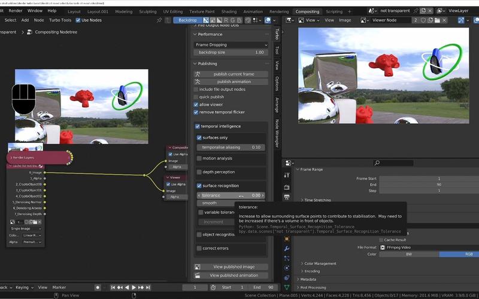Select BW color mode
The width and height of the screenshot is (479, 299).
click(x=409, y=254)
